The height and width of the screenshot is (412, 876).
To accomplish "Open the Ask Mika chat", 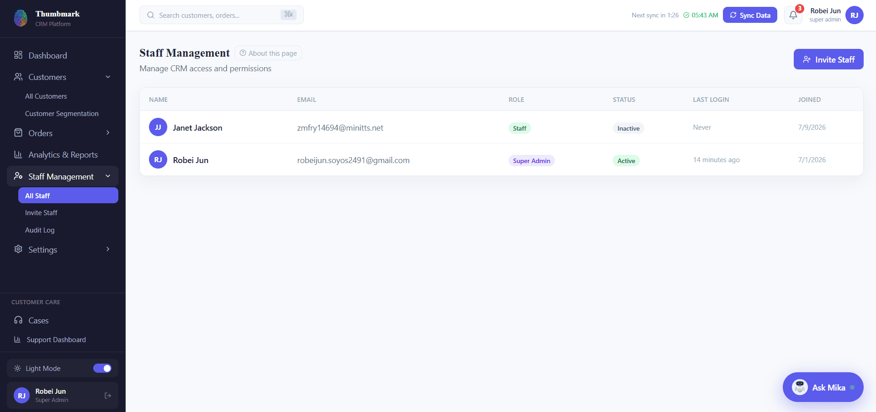I will pyautogui.click(x=823, y=387).
